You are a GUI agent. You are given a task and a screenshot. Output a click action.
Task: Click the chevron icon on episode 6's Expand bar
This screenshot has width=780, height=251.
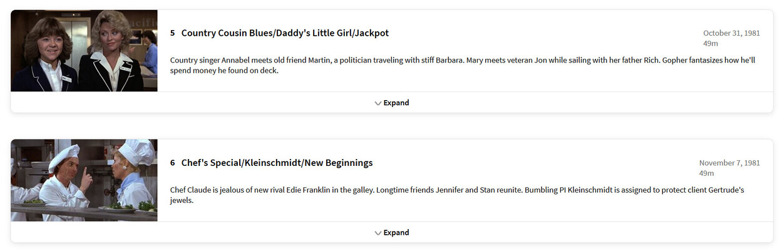pos(377,233)
